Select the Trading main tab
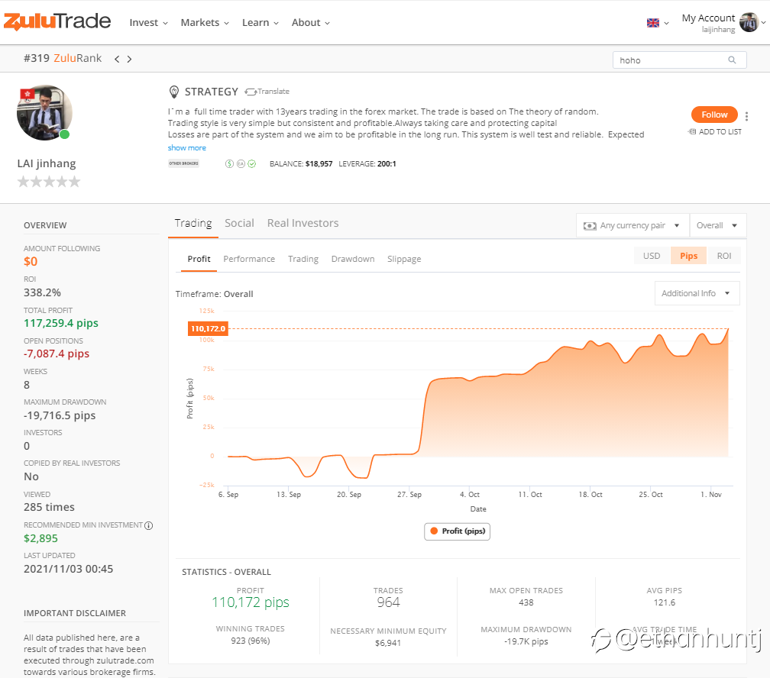770x678 pixels. 193,224
